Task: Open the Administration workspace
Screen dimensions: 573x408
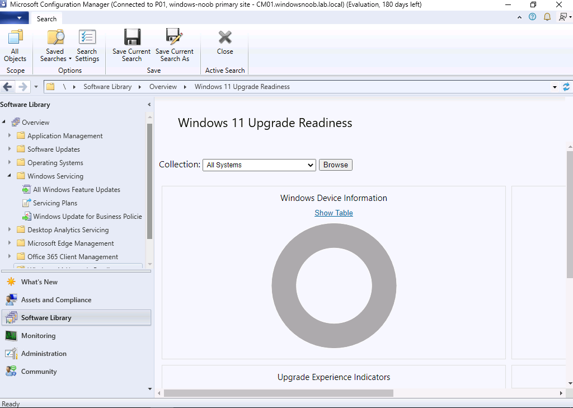Action: coord(76,354)
